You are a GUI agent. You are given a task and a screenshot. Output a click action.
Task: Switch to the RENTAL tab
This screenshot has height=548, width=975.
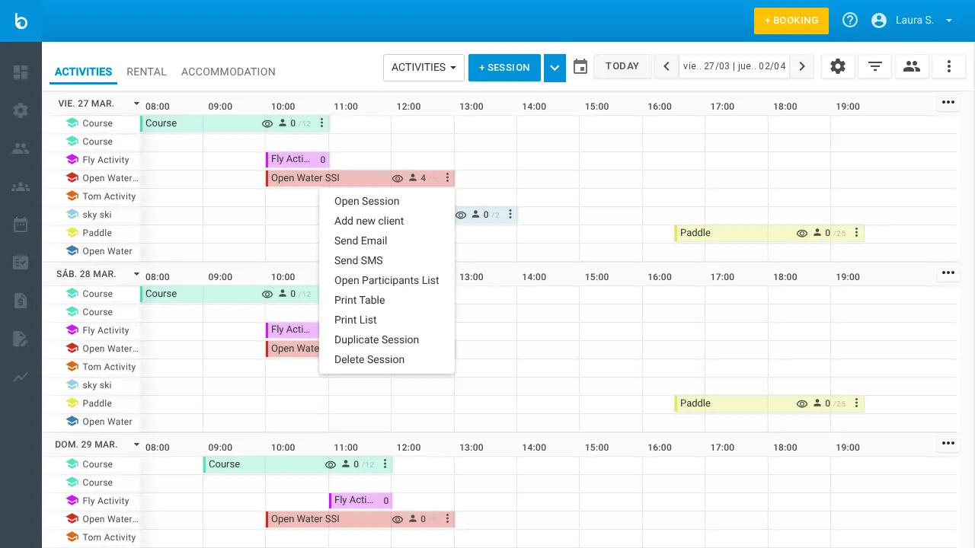pos(146,72)
